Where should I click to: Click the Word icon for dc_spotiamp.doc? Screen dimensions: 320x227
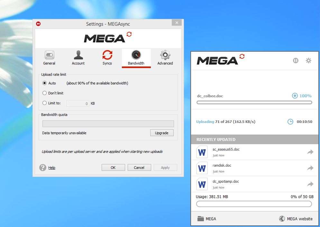point(202,184)
